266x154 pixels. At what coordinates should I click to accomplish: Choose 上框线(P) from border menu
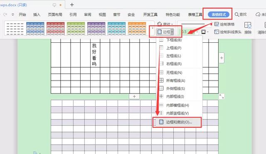click(179, 48)
